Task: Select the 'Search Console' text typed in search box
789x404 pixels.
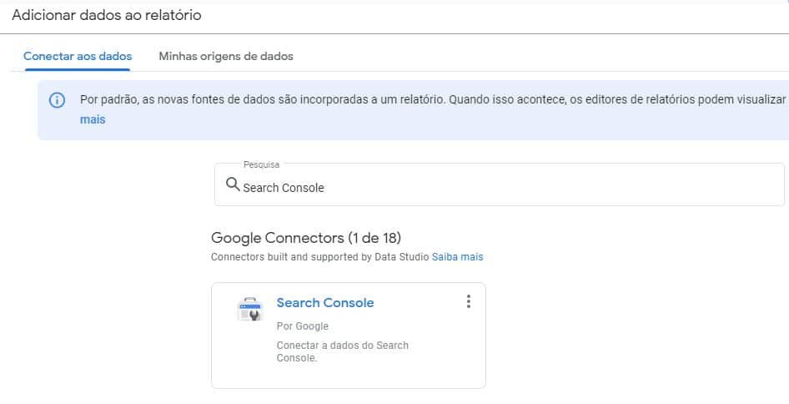Action: [284, 188]
